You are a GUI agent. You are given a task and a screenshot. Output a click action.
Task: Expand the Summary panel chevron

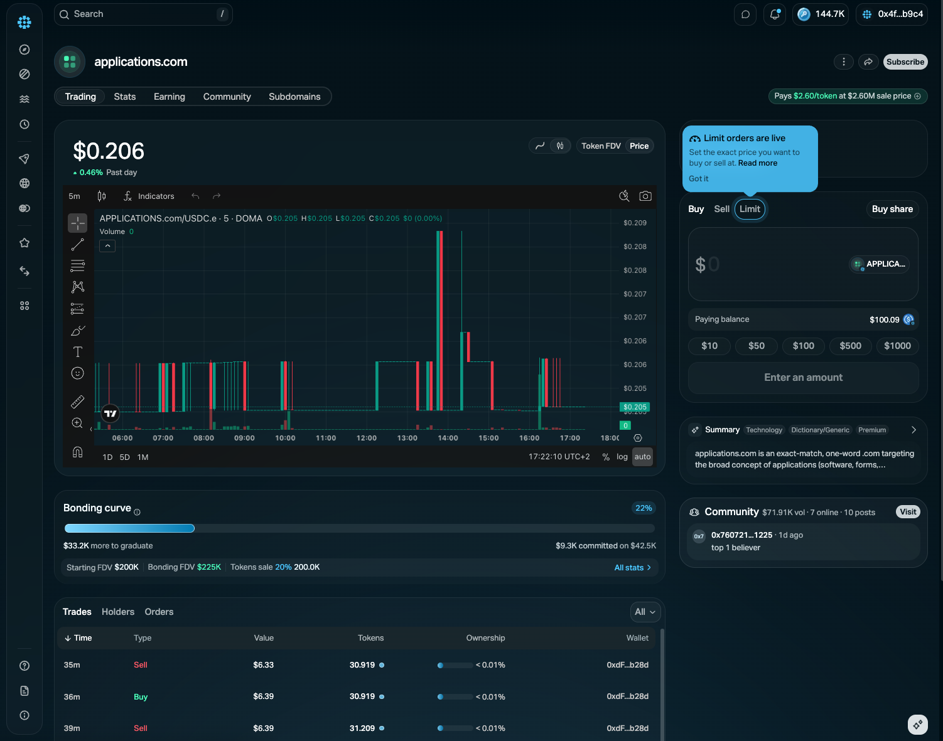[x=913, y=430]
